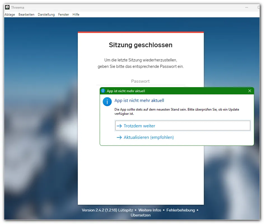The image size is (264, 224).
Task: Show the Hilfe menu
Action: click(x=76, y=15)
